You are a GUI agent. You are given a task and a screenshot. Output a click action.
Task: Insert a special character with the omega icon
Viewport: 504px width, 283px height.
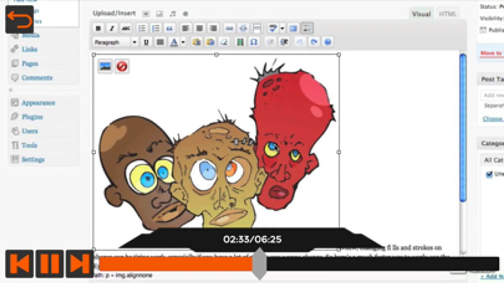click(x=254, y=42)
